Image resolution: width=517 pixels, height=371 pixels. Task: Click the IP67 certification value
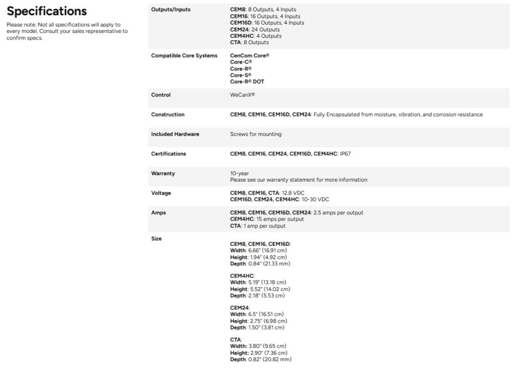(x=345, y=153)
